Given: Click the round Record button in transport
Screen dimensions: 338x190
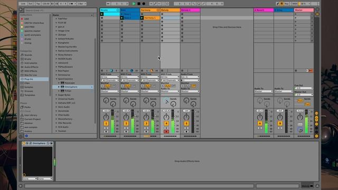Looking at the screenshot, I should pyautogui.click(x=144, y=4).
